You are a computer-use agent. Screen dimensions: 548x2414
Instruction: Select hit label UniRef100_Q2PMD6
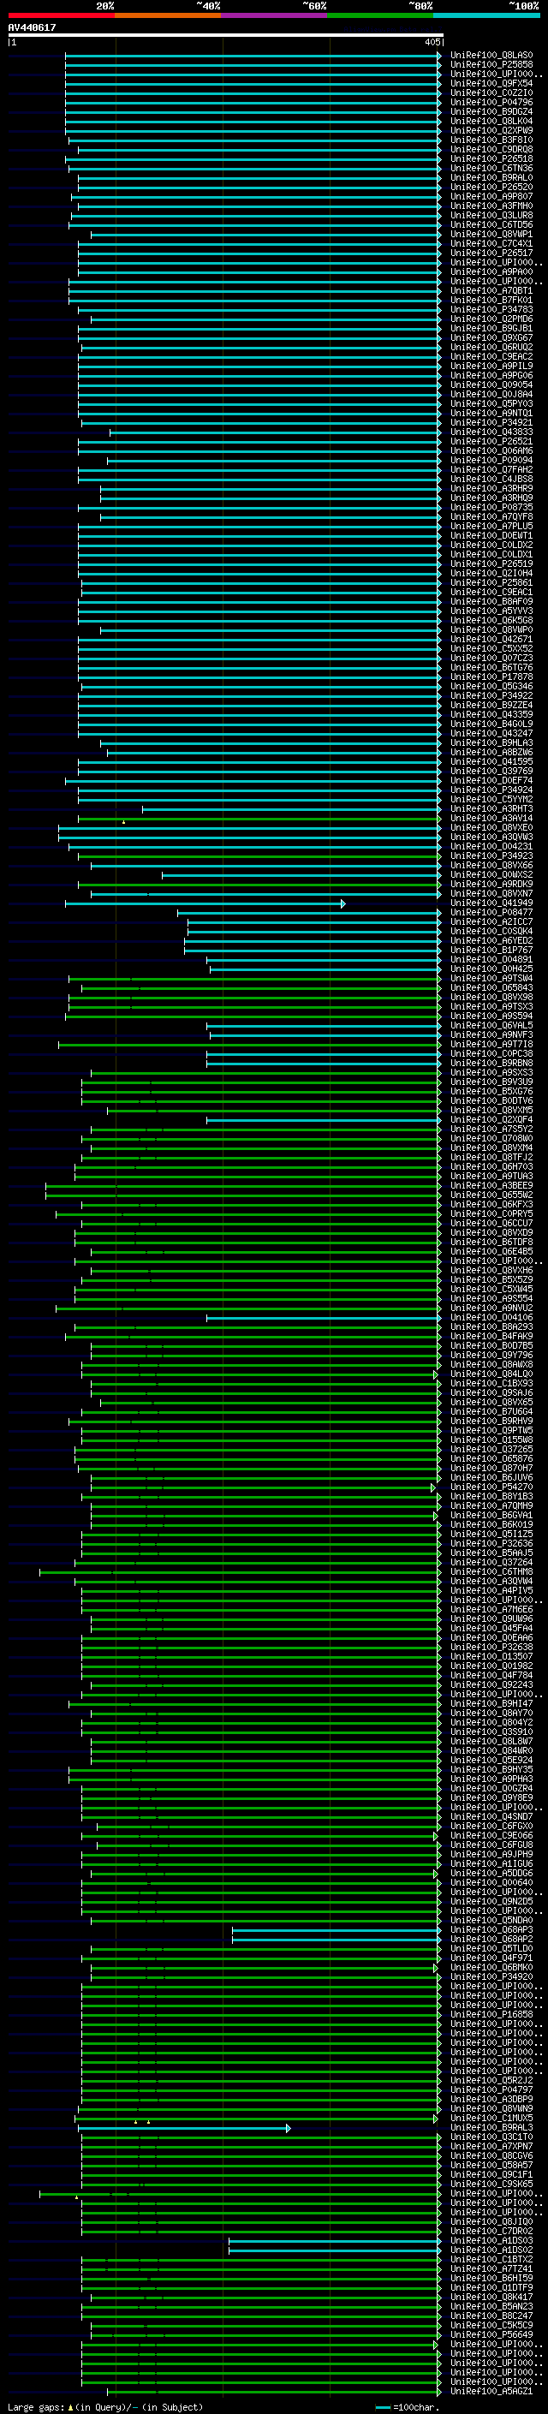click(x=491, y=319)
